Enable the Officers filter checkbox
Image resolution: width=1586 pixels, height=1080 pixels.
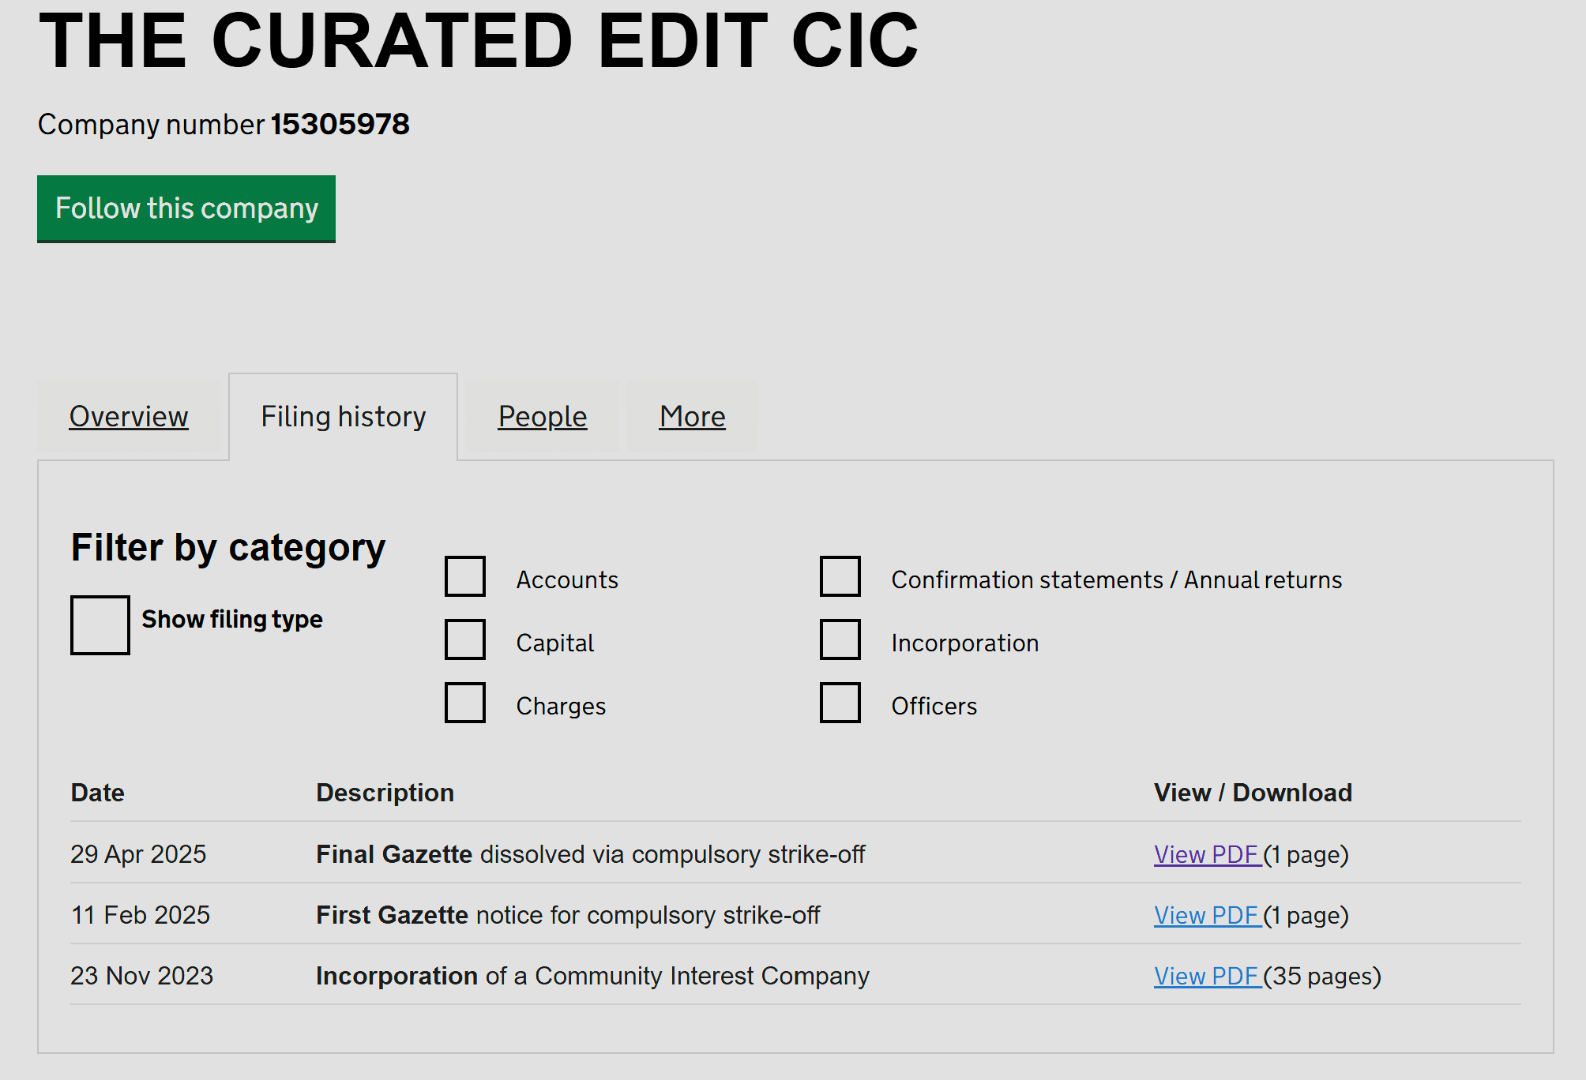point(840,703)
